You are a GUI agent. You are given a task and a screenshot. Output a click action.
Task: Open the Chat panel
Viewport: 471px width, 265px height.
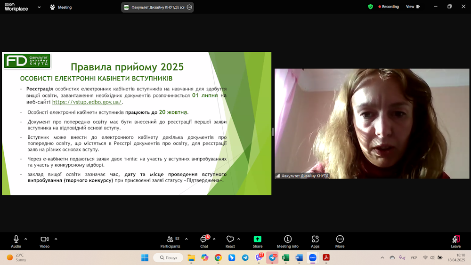pyautogui.click(x=204, y=241)
